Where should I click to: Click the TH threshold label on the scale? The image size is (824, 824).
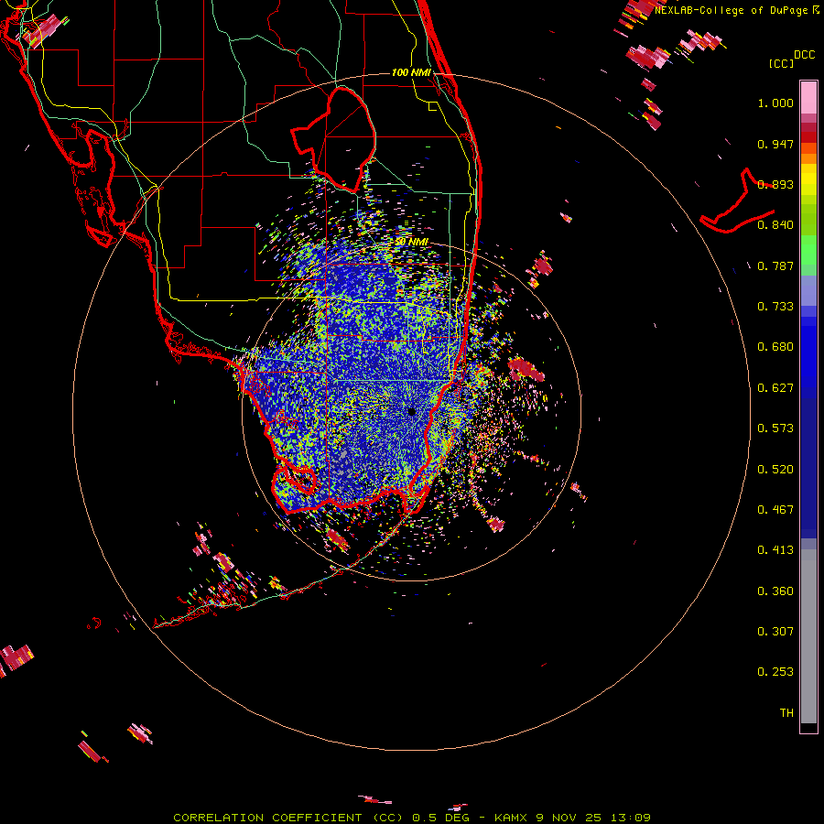pyautogui.click(x=786, y=713)
